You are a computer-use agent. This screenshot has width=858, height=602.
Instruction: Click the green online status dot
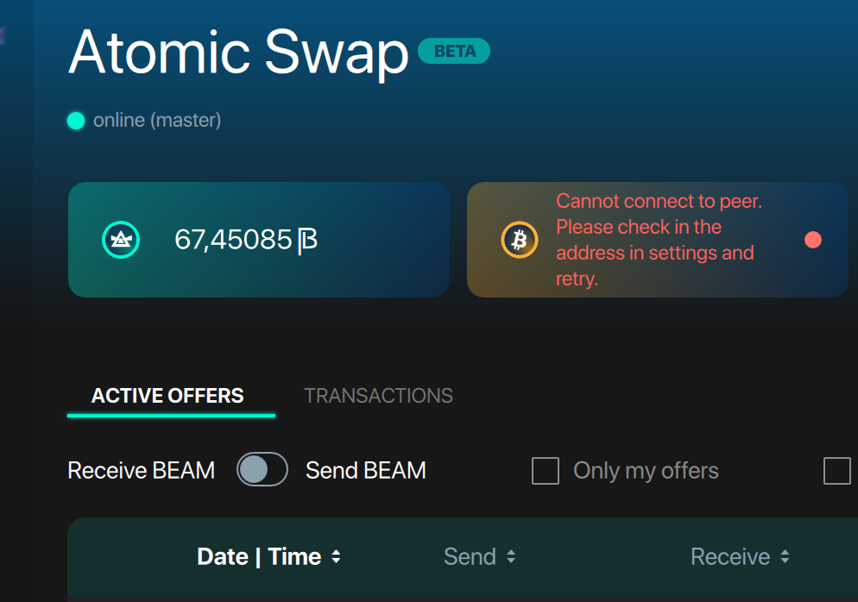(x=76, y=121)
